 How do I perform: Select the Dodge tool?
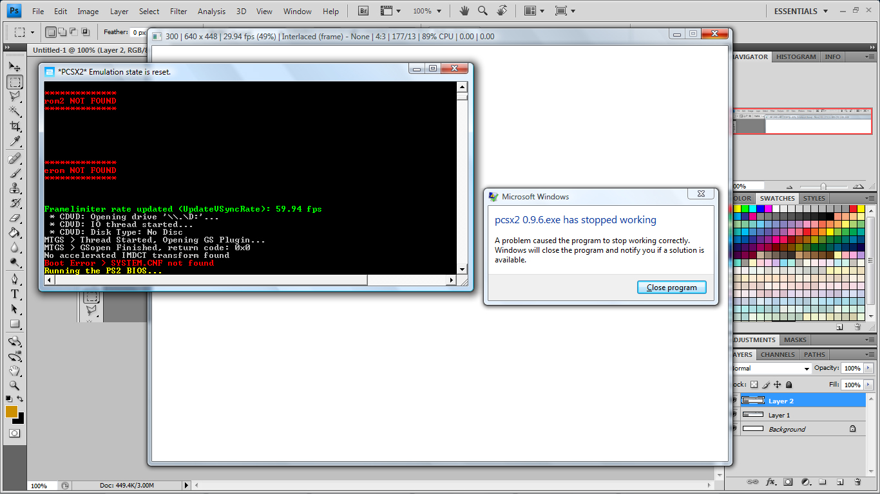pyautogui.click(x=15, y=262)
